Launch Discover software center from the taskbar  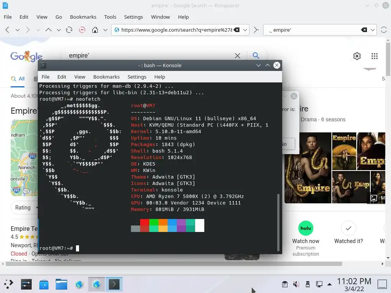tap(44, 284)
